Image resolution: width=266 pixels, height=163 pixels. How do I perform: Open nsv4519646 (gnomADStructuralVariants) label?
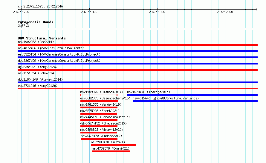[166, 98]
